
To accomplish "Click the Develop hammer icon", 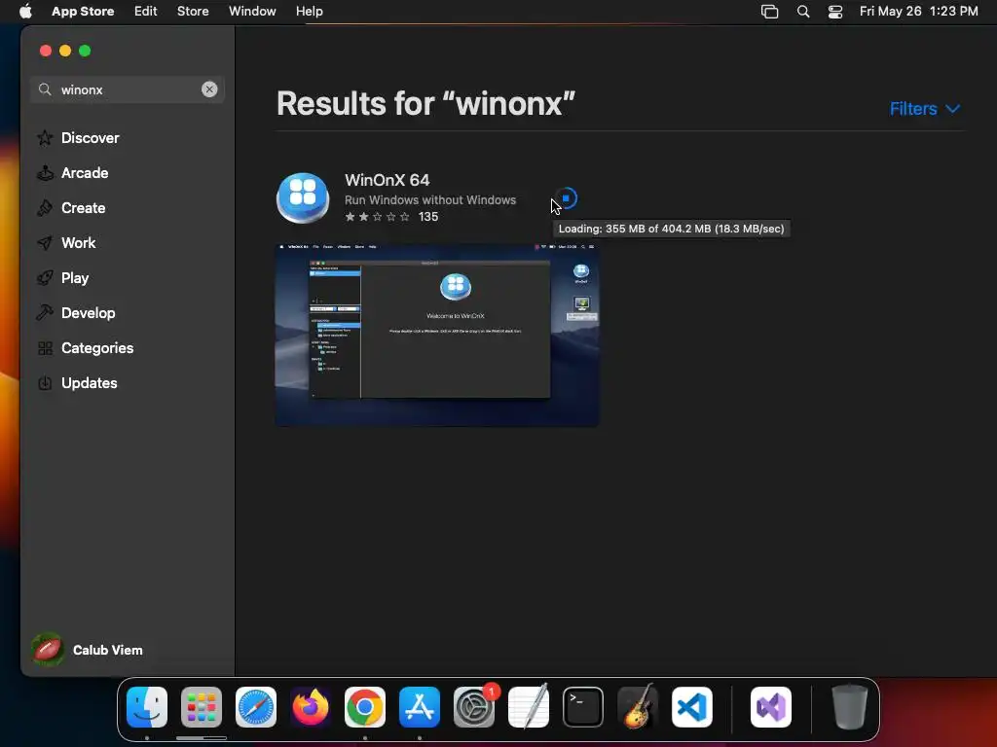I will click(x=45, y=312).
